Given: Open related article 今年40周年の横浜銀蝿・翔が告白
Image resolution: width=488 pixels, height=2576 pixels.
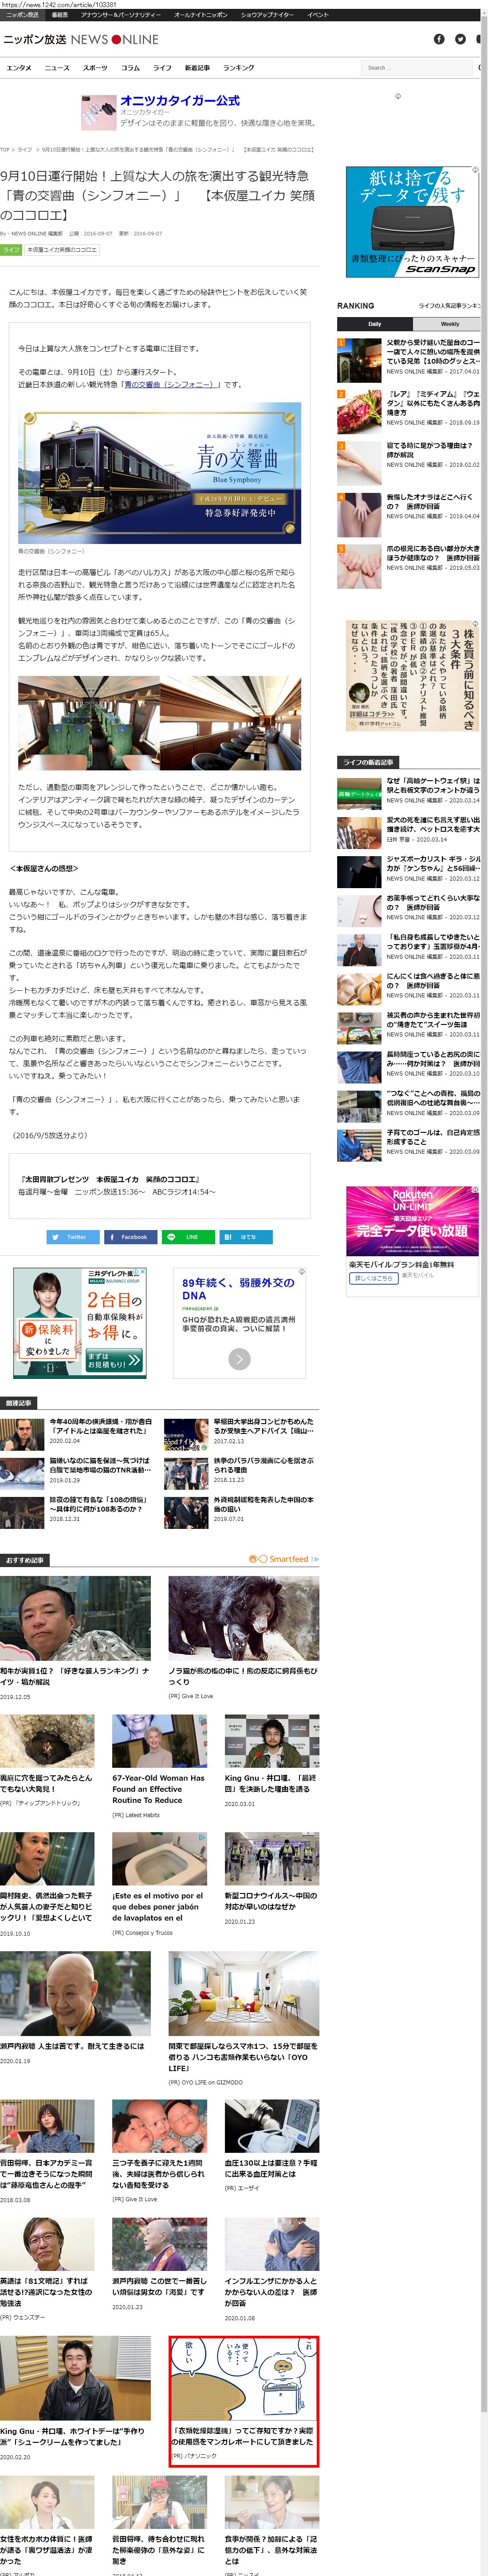Looking at the screenshot, I should tap(101, 1425).
